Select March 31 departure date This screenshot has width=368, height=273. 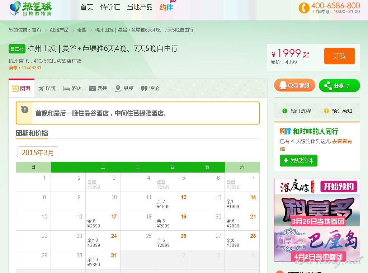(103, 260)
